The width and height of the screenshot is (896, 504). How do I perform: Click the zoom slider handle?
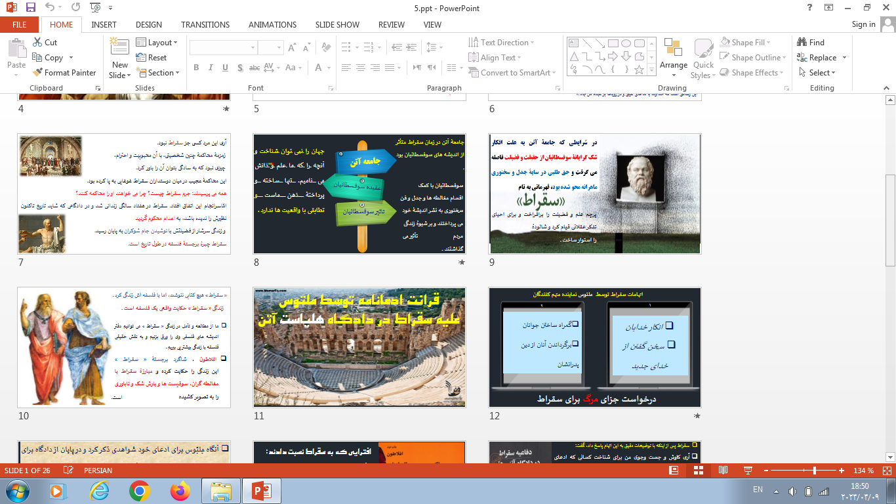click(x=815, y=471)
